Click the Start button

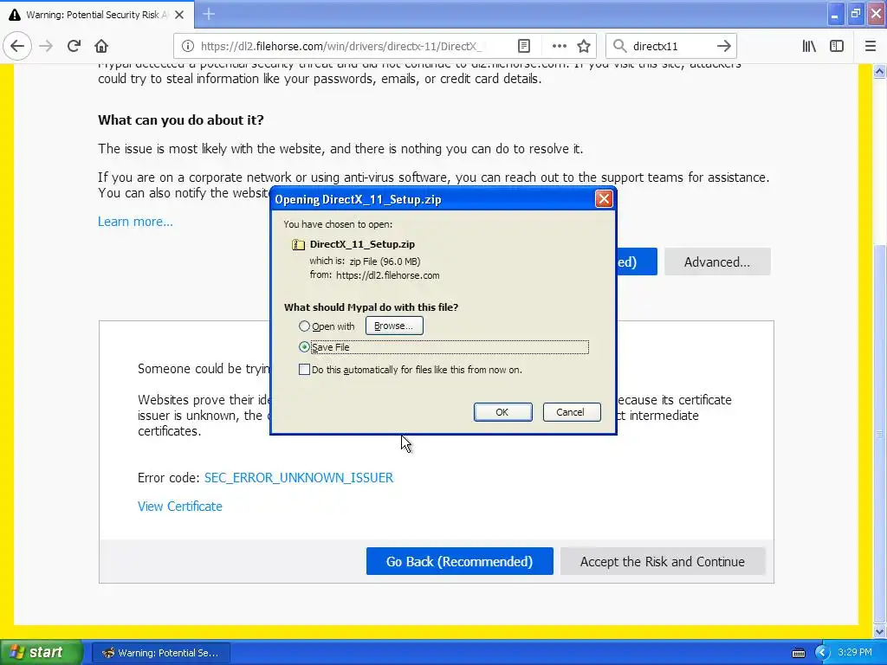tap(41, 652)
